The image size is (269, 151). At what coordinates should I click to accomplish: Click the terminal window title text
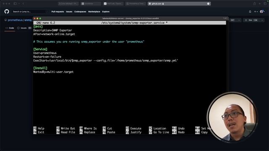131,18
